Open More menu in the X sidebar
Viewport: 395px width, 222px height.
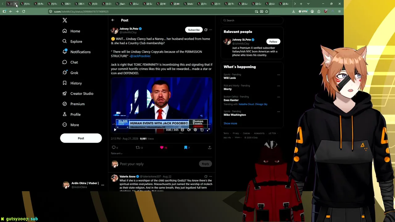71,125
